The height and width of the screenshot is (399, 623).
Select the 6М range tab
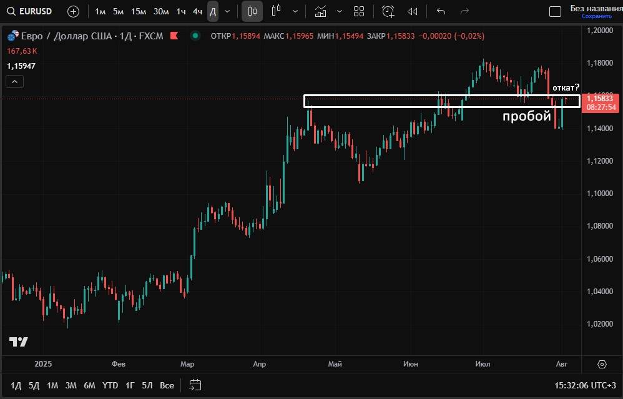(89, 385)
